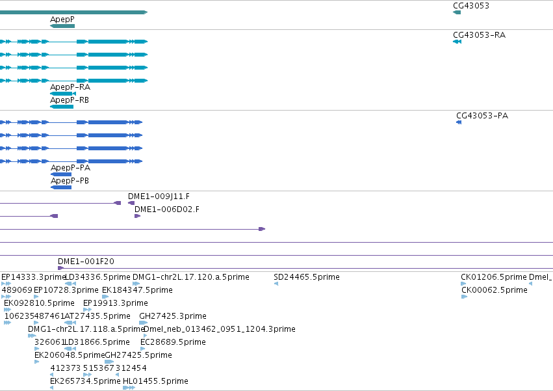This screenshot has width=553, height=391.
Task: Select the DMG1-chr2L.17.118.a.5prime label
Action: pyautogui.click(x=86, y=329)
